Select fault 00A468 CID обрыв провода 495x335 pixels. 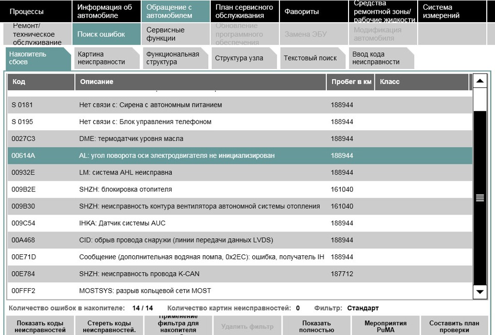[x=240, y=240]
